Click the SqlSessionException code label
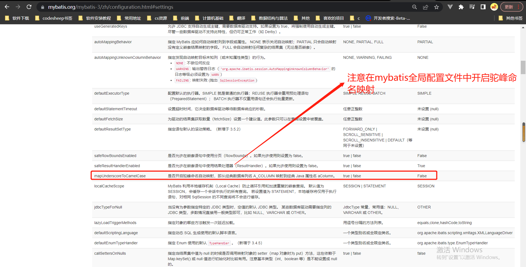 [x=237, y=80]
